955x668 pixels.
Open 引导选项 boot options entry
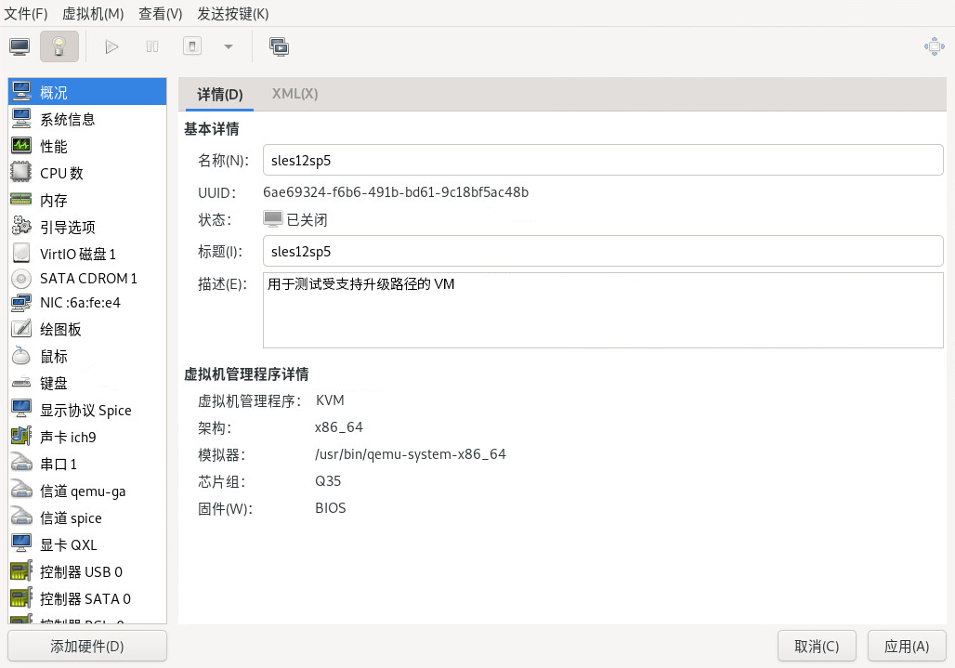[67, 227]
